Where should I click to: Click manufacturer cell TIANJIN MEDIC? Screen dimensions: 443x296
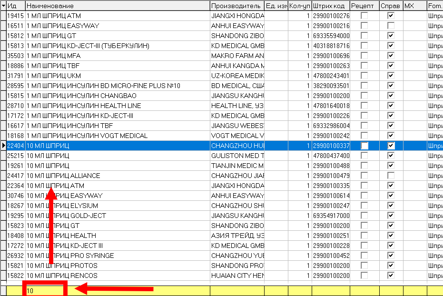[x=237, y=166]
